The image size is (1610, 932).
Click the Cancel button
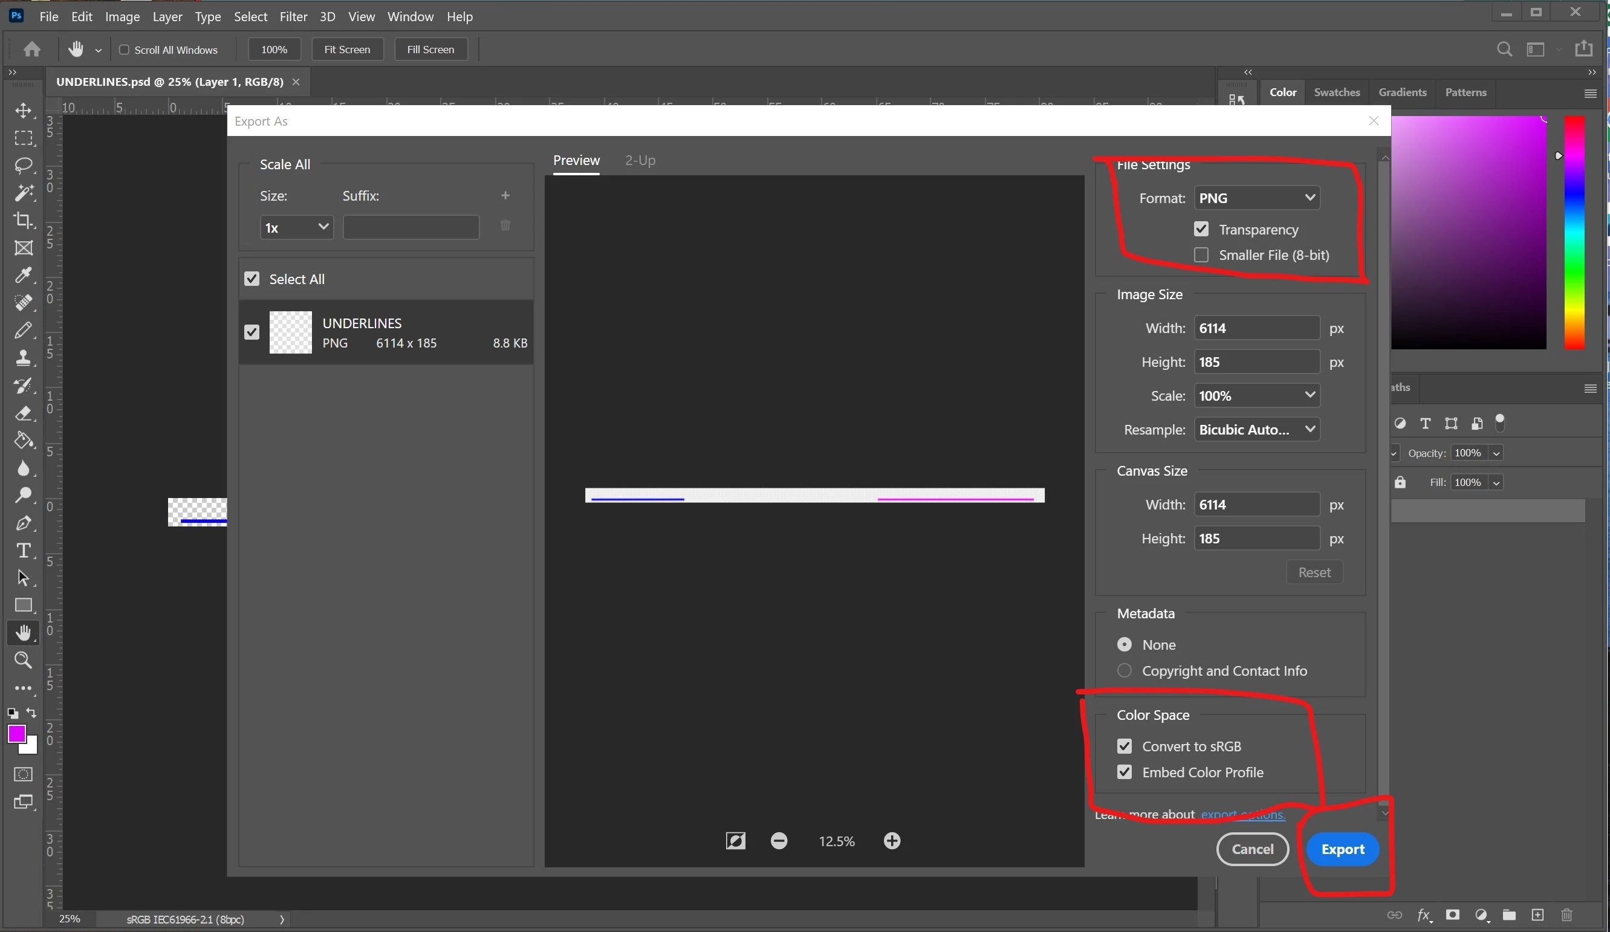click(1252, 849)
